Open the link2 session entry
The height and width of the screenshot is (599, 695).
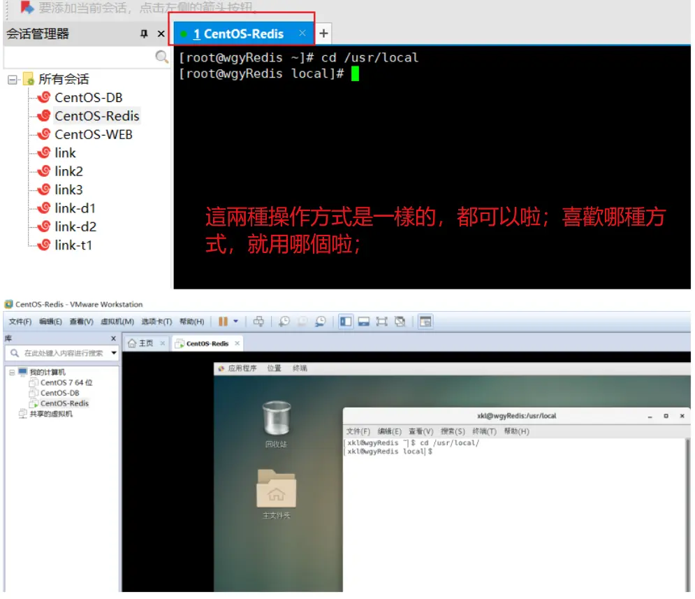point(68,171)
